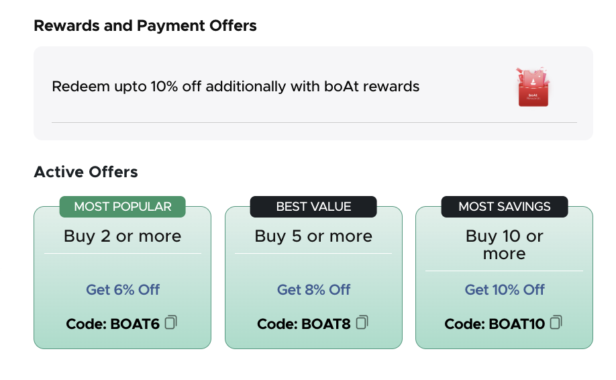616x380 pixels.
Task: Click the Get 10% Off link
Action: pyautogui.click(x=505, y=290)
